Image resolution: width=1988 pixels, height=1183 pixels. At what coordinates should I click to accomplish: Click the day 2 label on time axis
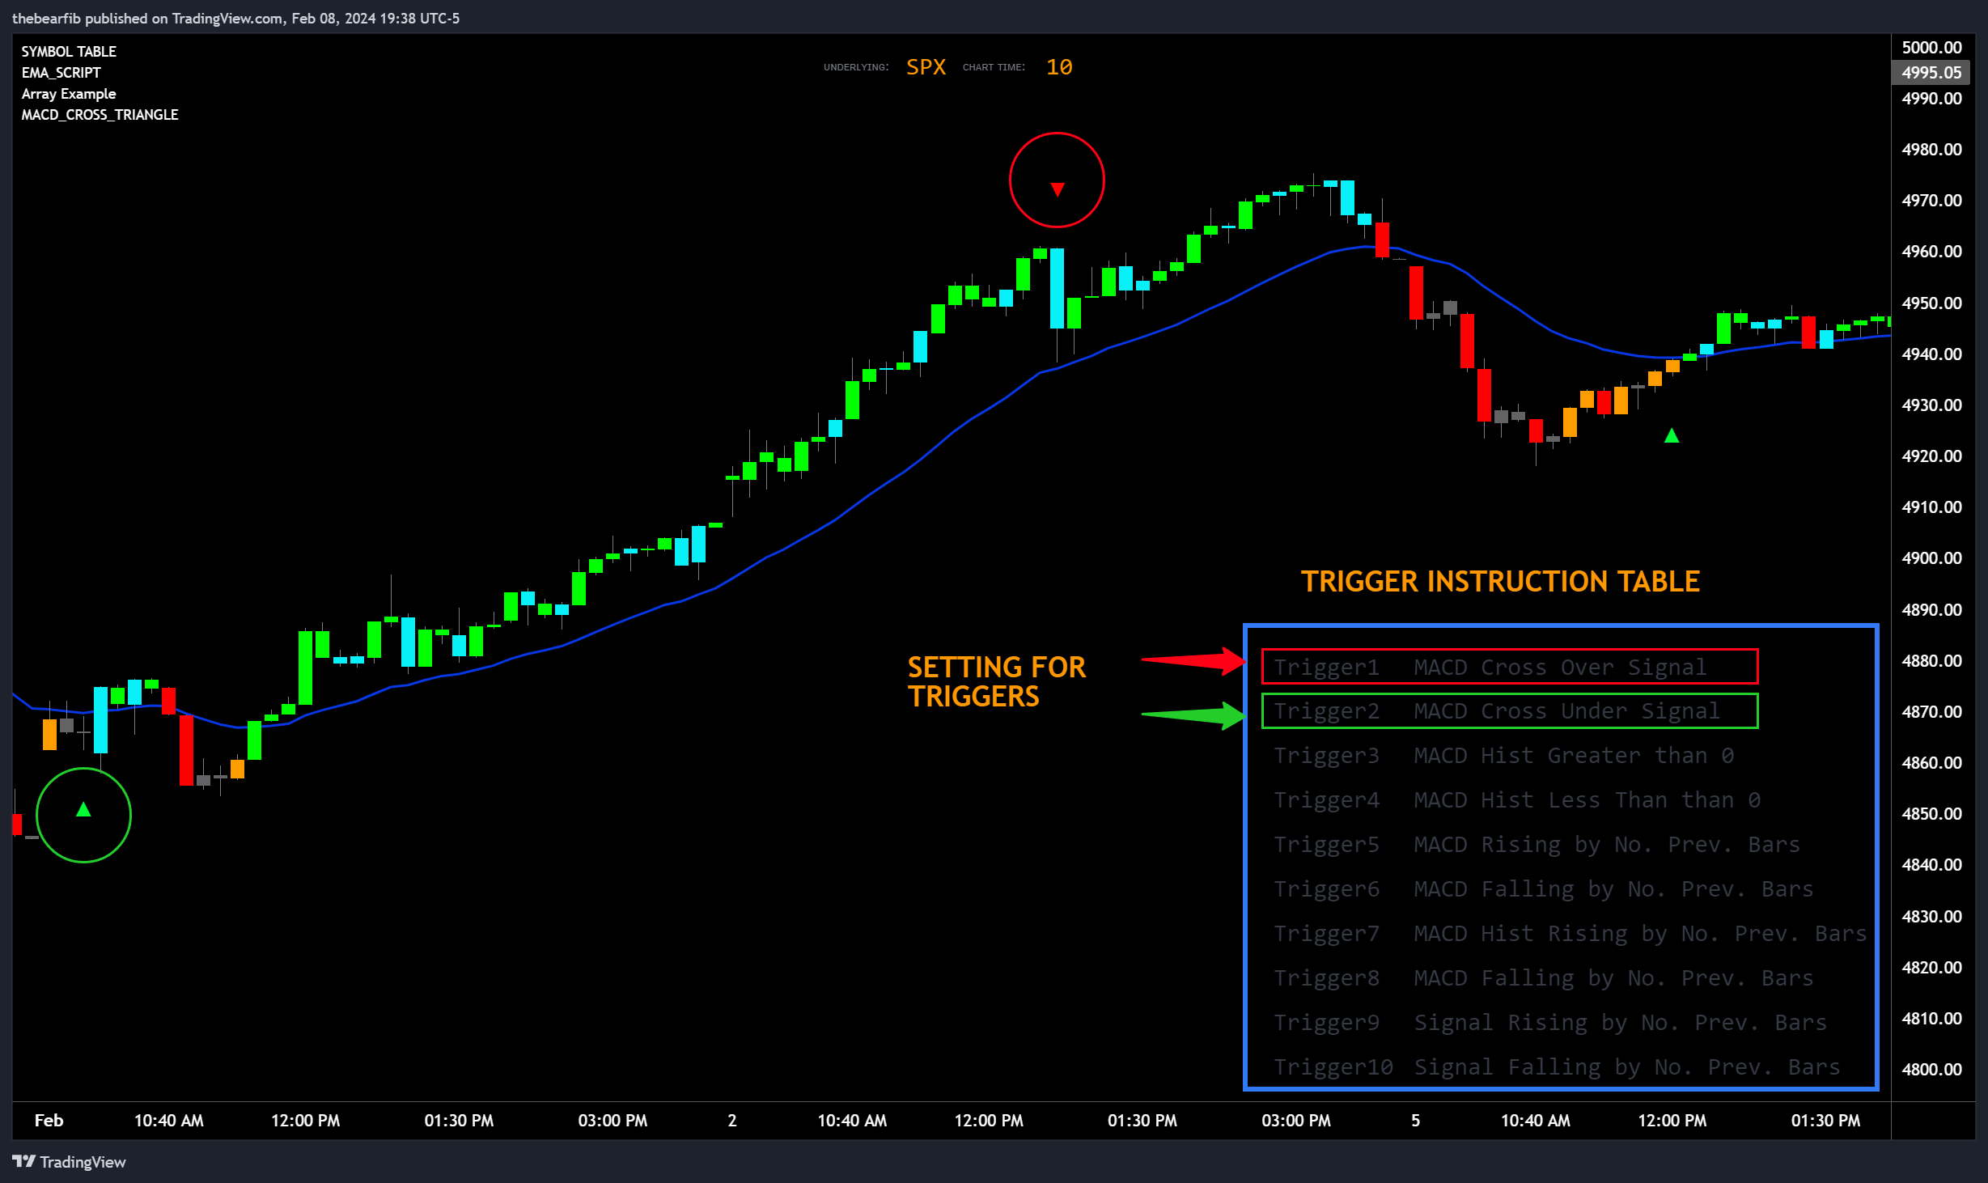coord(732,1121)
